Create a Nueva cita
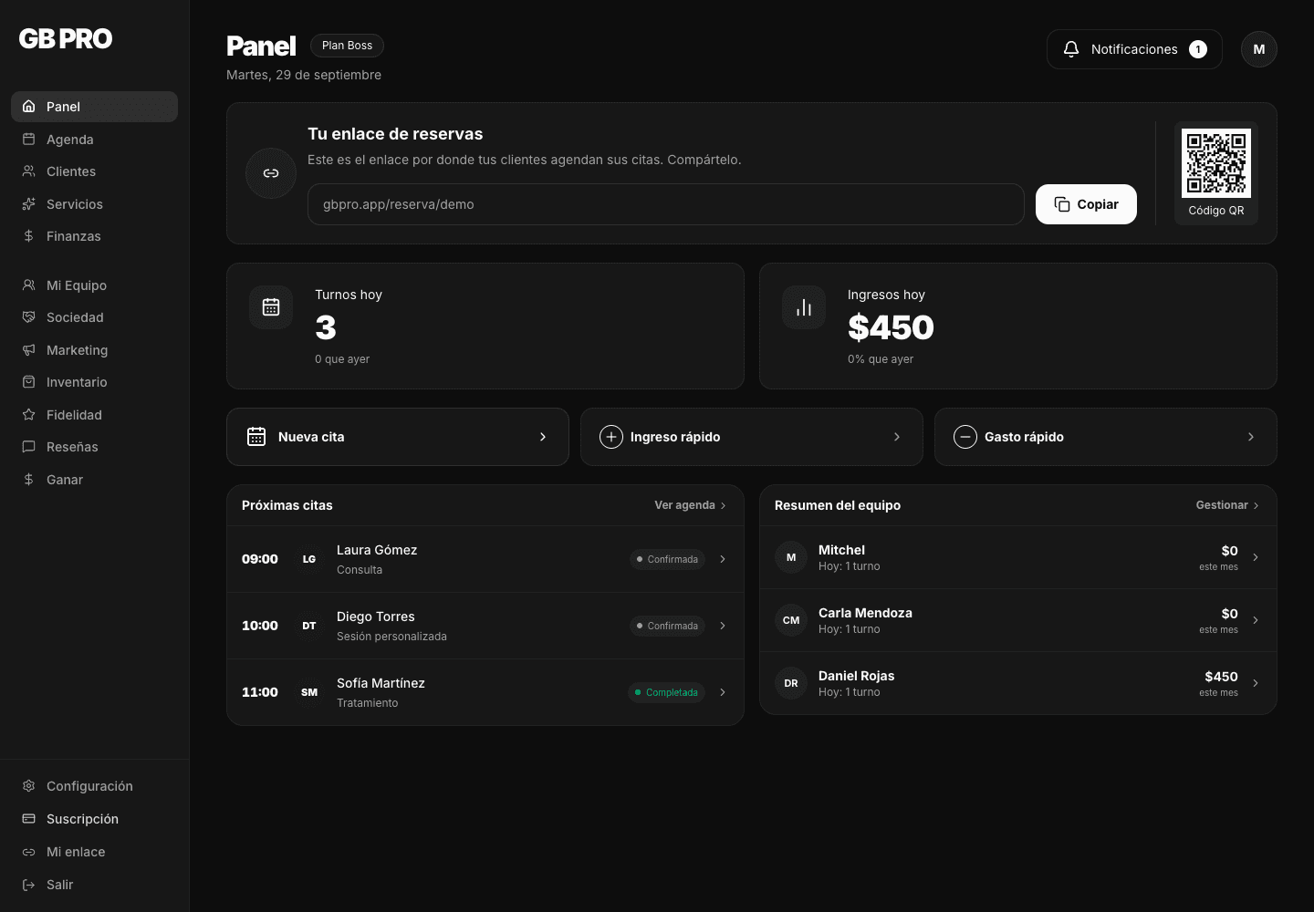The image size is (1314, 912). (398, 437)
